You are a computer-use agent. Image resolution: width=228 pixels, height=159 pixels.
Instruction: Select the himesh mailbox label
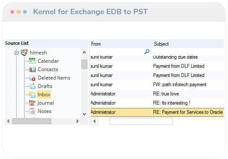tap(38, 53)
